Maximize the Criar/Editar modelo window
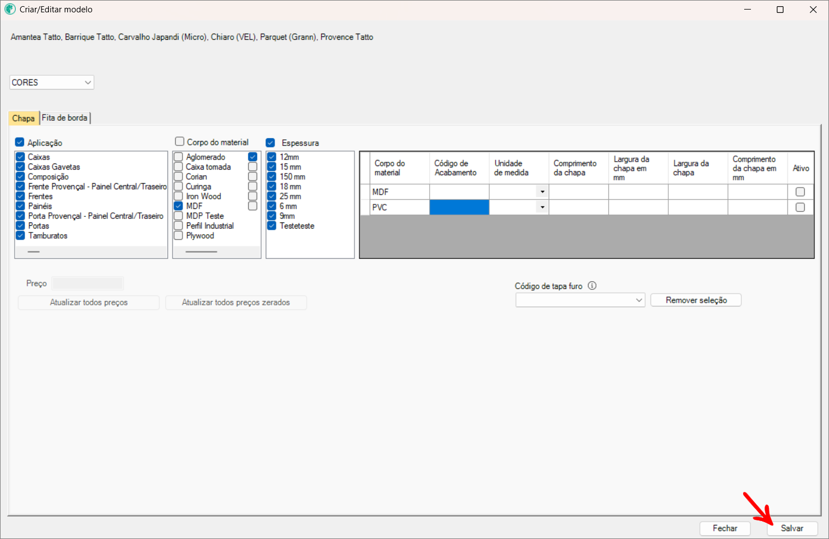Viewport: 829px width, 539px height. coord(780,10)
